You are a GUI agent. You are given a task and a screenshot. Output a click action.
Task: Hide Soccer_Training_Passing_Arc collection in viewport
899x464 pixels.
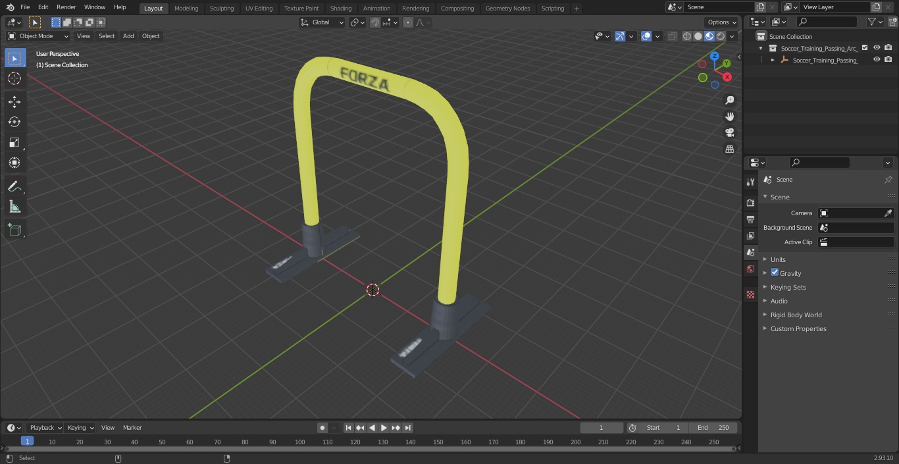877,48
